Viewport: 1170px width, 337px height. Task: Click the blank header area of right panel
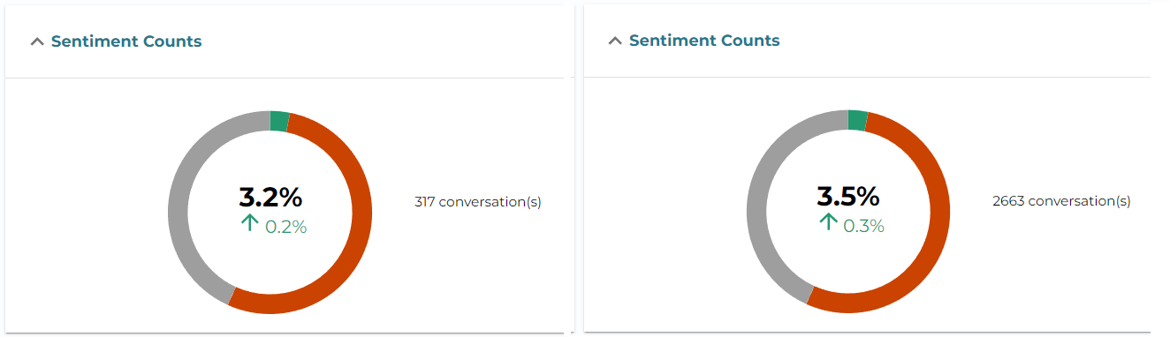(x=963, y=41)
